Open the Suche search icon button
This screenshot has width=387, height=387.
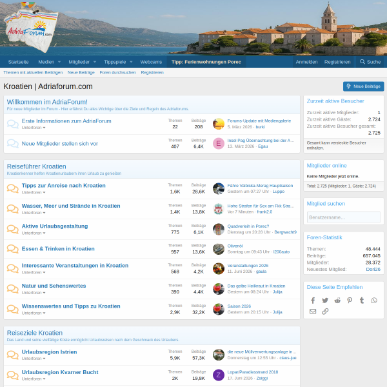coord(370,62)
